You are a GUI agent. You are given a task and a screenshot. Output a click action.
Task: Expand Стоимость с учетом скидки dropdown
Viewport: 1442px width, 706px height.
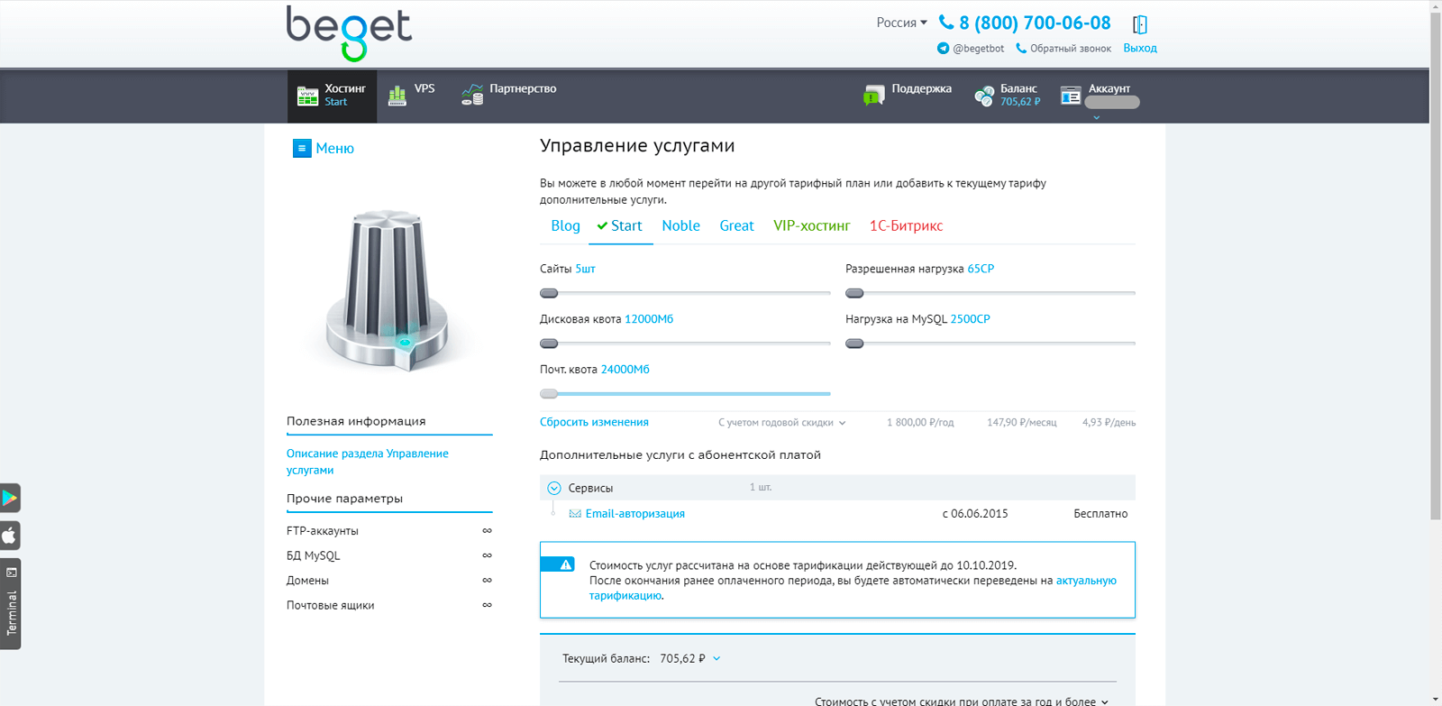[x=962, y=701]
